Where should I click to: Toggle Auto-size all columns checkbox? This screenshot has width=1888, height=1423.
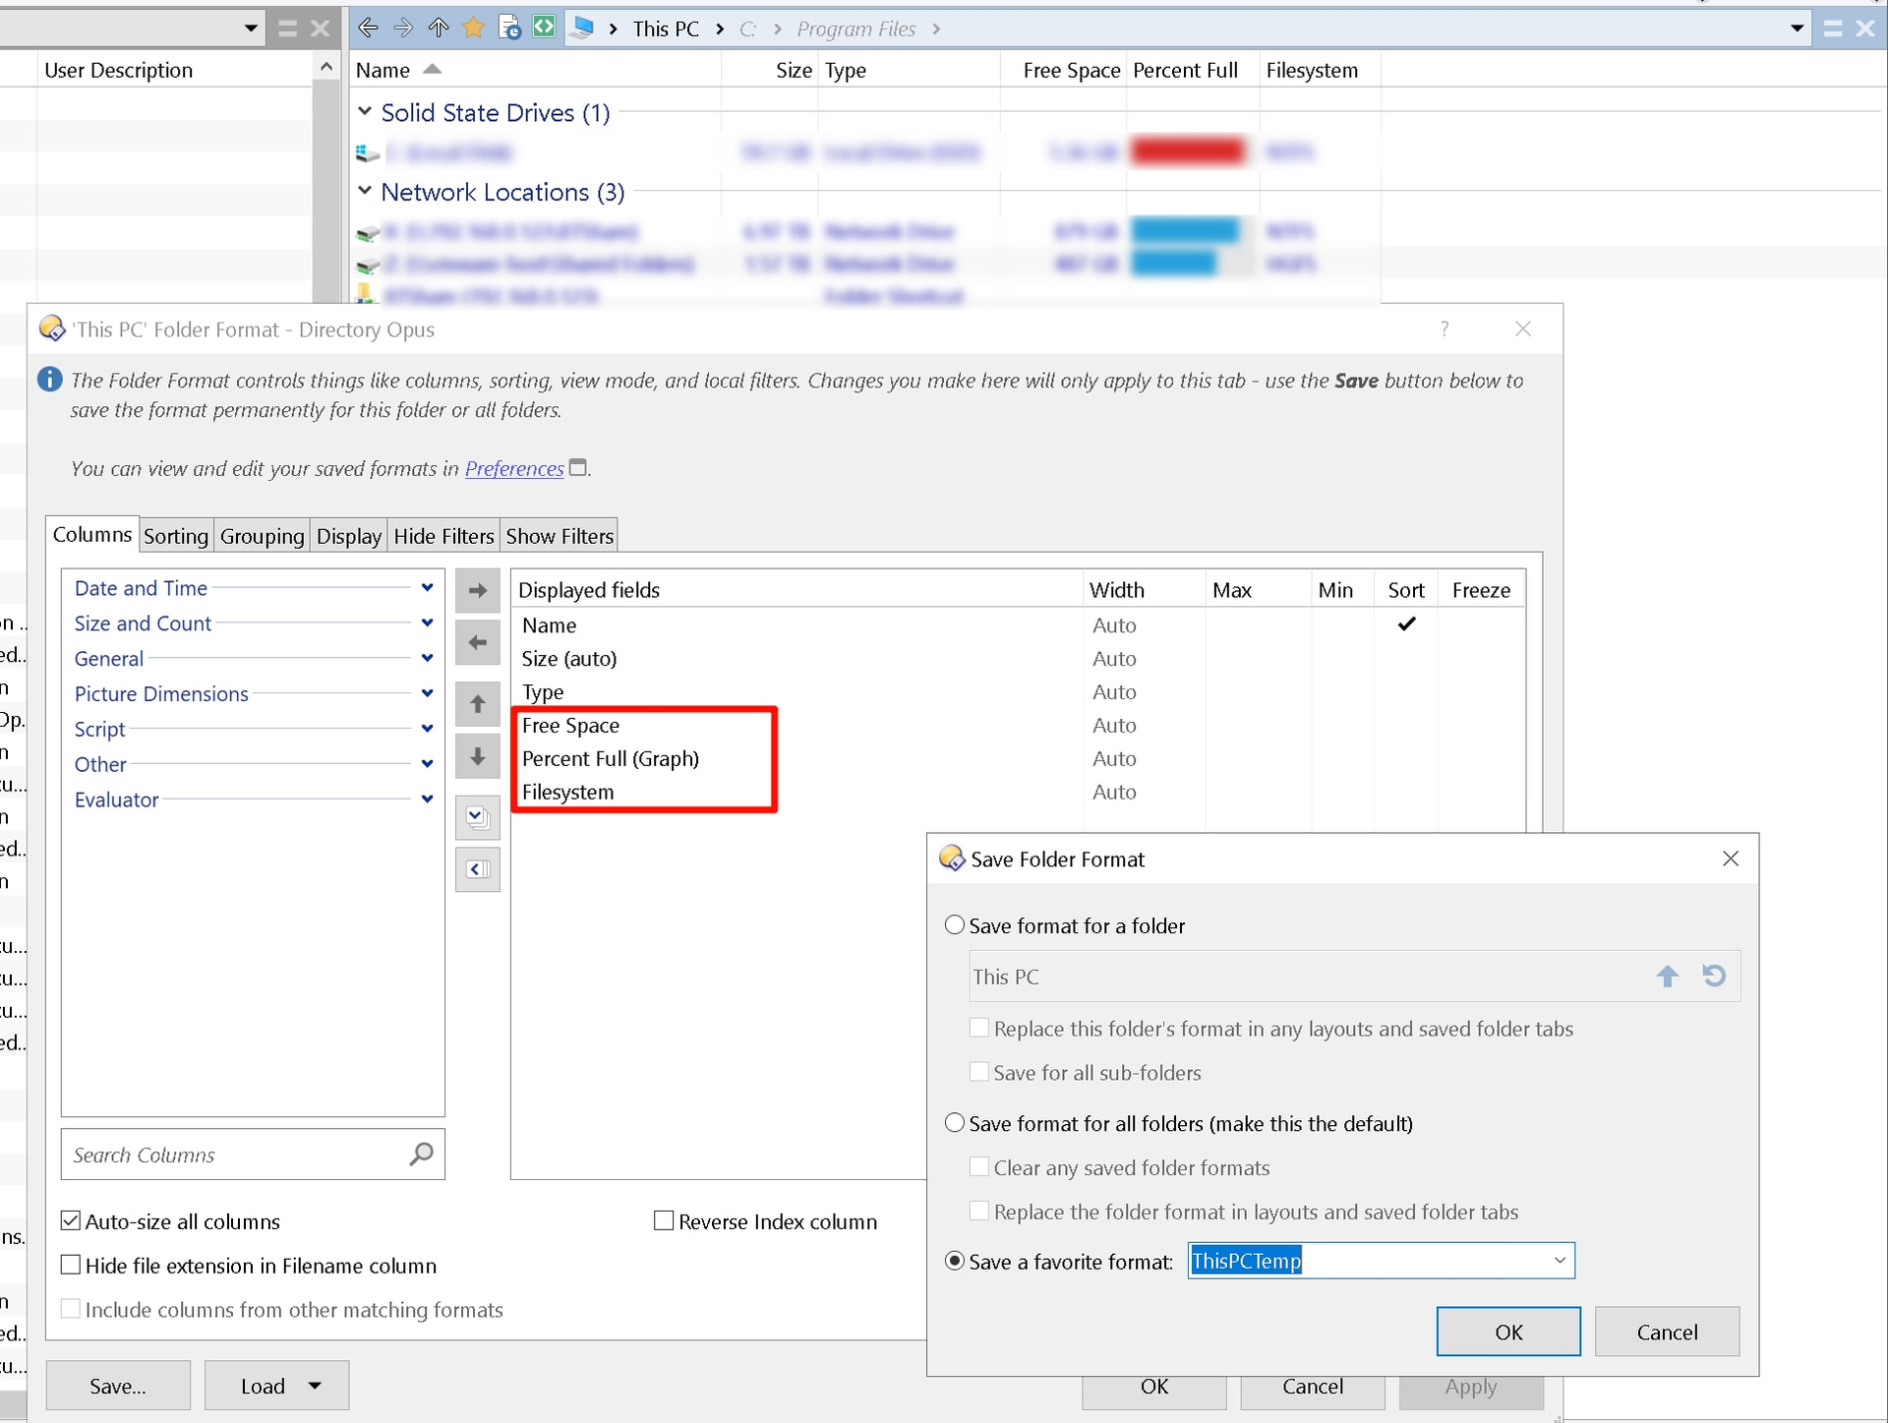pyautogui.click(x=71, y=1221)
